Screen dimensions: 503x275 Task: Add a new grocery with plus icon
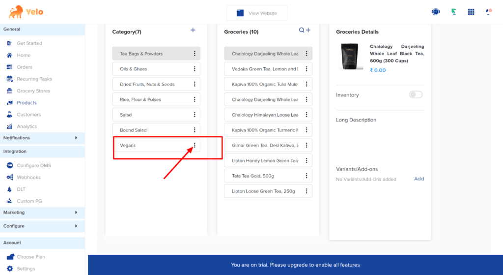pos(308,30)
